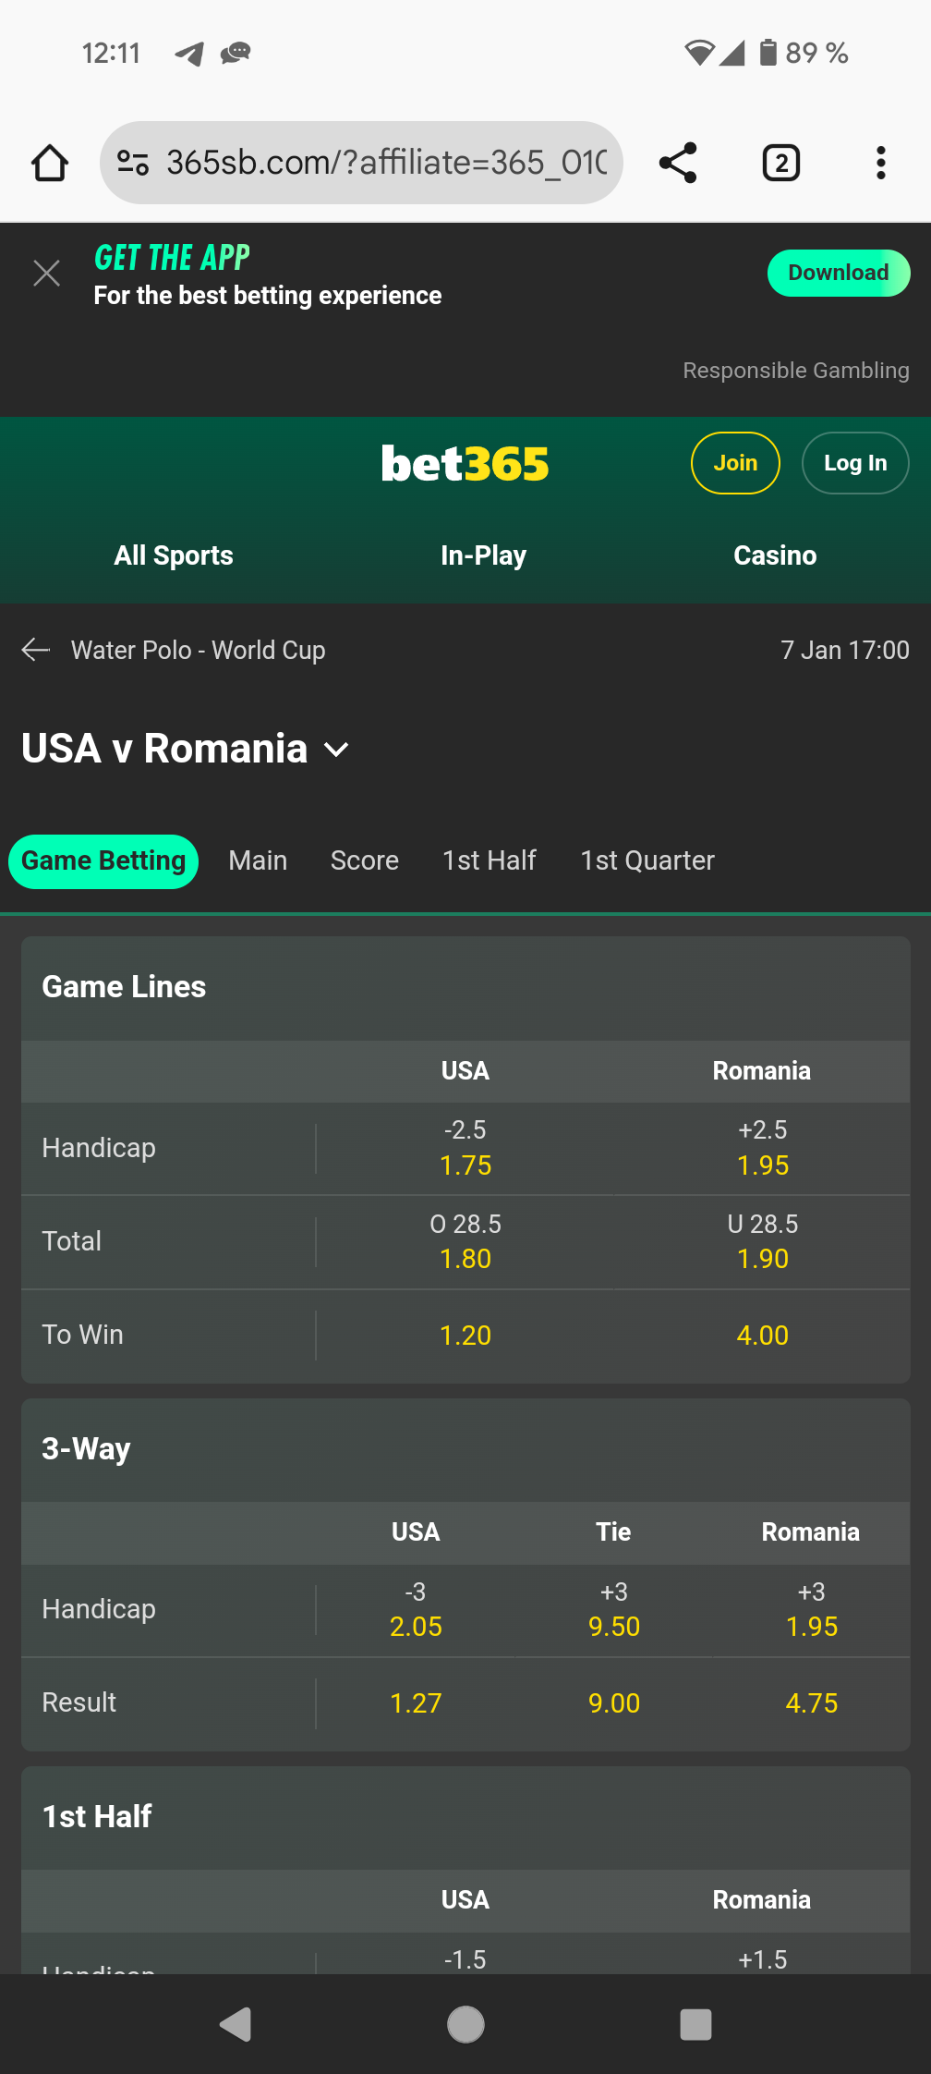The image size is (931, 2074).
Task: Tap the browser home icon
Action: [x=50, y=164]
